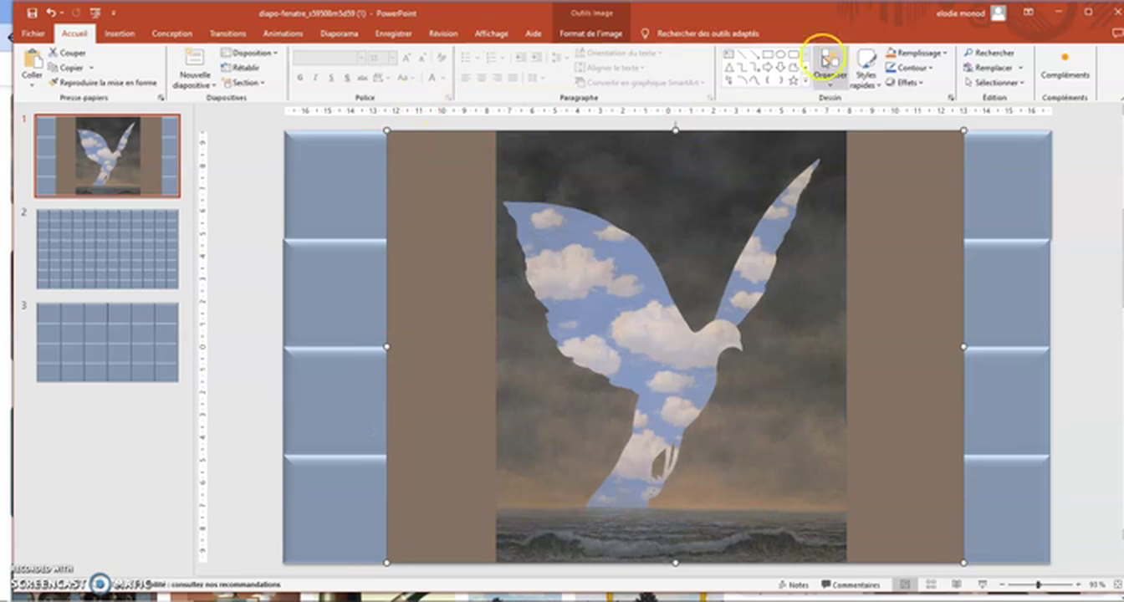Image resolution: width=1124 pixels, height=602 pixels.
Task: Select slide 2 thumbnail
Action: tap(107, 249)
